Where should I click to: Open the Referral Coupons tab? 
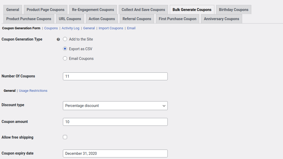pos(137,19)
